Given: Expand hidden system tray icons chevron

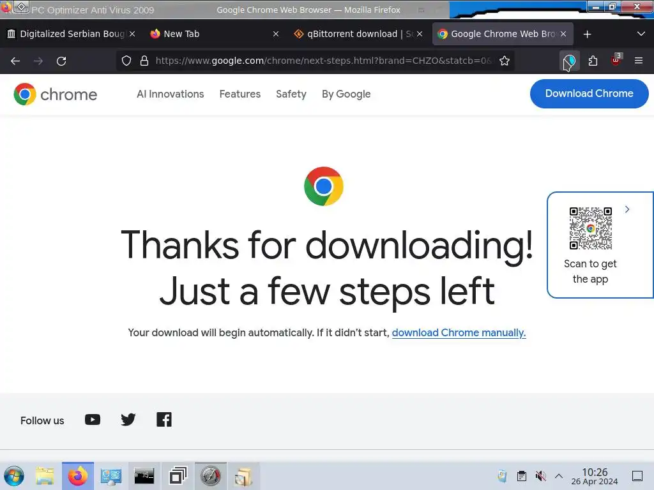Looking at the screenshot, I should 559,476.
